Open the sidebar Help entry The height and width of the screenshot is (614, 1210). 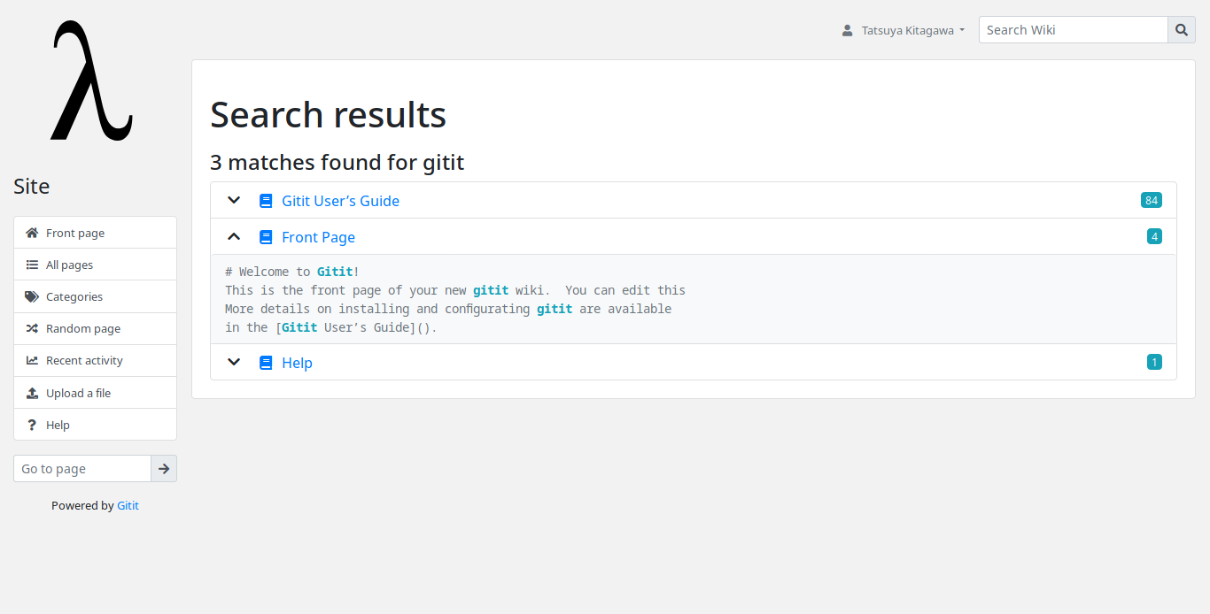tap(95, 425)
